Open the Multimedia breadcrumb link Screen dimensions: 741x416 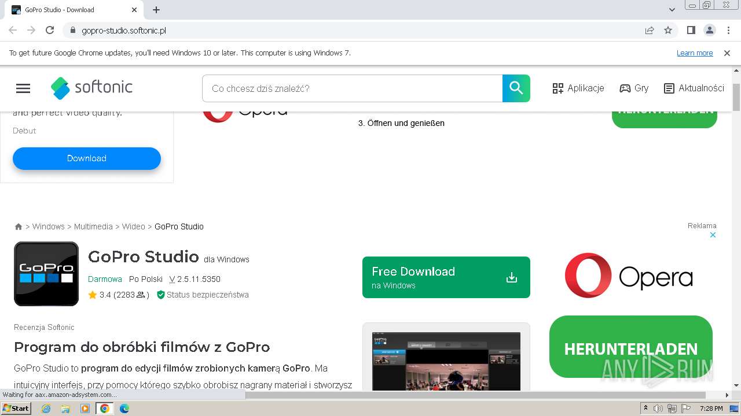[94, 226]
